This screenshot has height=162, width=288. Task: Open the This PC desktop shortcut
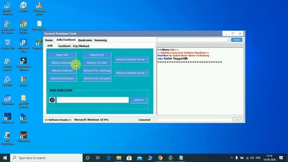[x=8, y=8]
